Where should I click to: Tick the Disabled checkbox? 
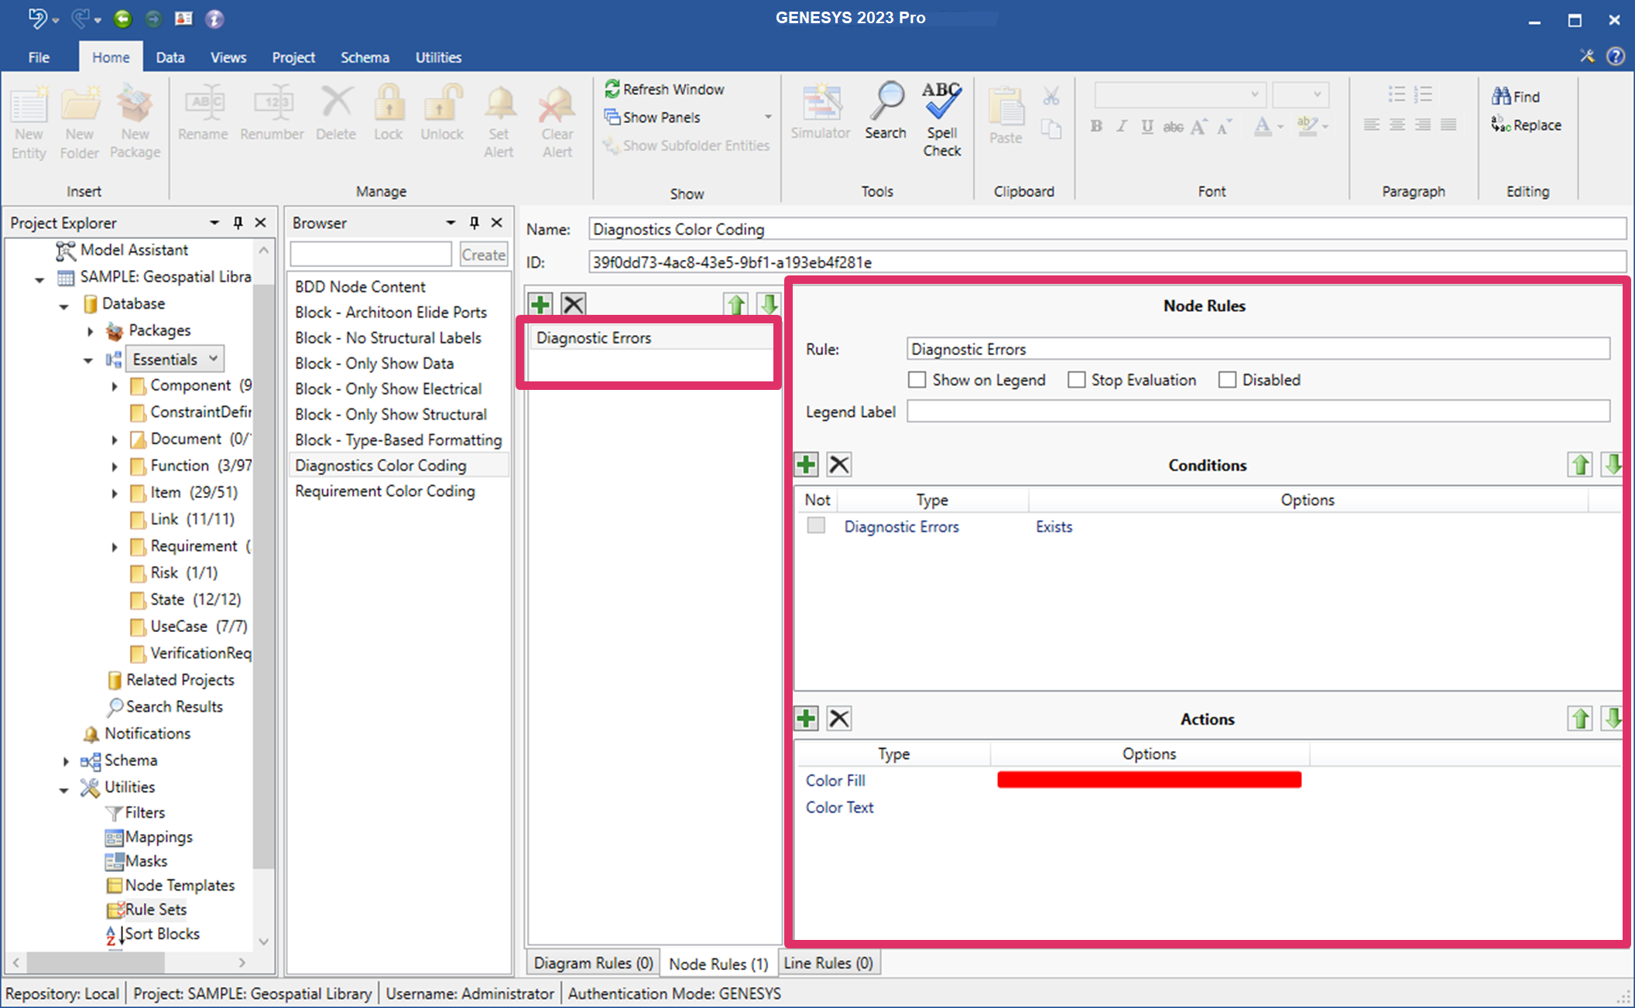[1227, 380]
